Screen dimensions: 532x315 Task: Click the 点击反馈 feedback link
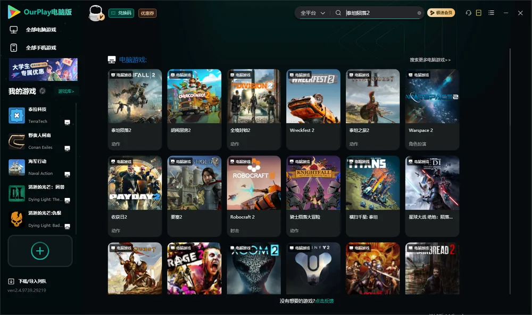[x=325, y=301]
